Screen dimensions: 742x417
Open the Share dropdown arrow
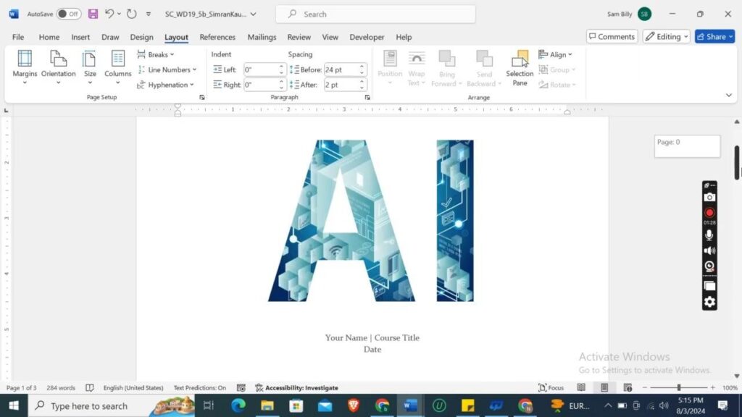(x=730, y=36)
